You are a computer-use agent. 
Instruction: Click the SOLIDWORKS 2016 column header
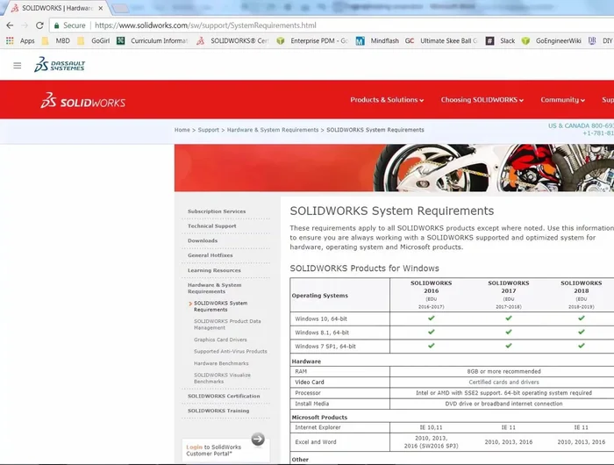(x=432, y=295)
